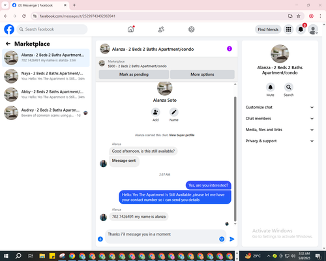Bookmark this page with the star icon
326x261 pixels.
click(299, 16)
